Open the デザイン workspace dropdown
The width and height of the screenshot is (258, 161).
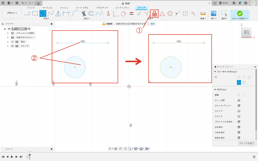[x=12, y=13]
